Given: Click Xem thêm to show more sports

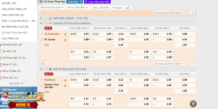Looking at the screenshot, I should tap(16, 83).
